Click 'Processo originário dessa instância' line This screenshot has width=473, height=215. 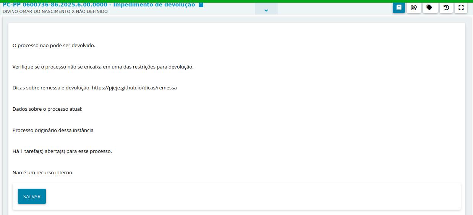pyautogui.click(x=53, y=131)
